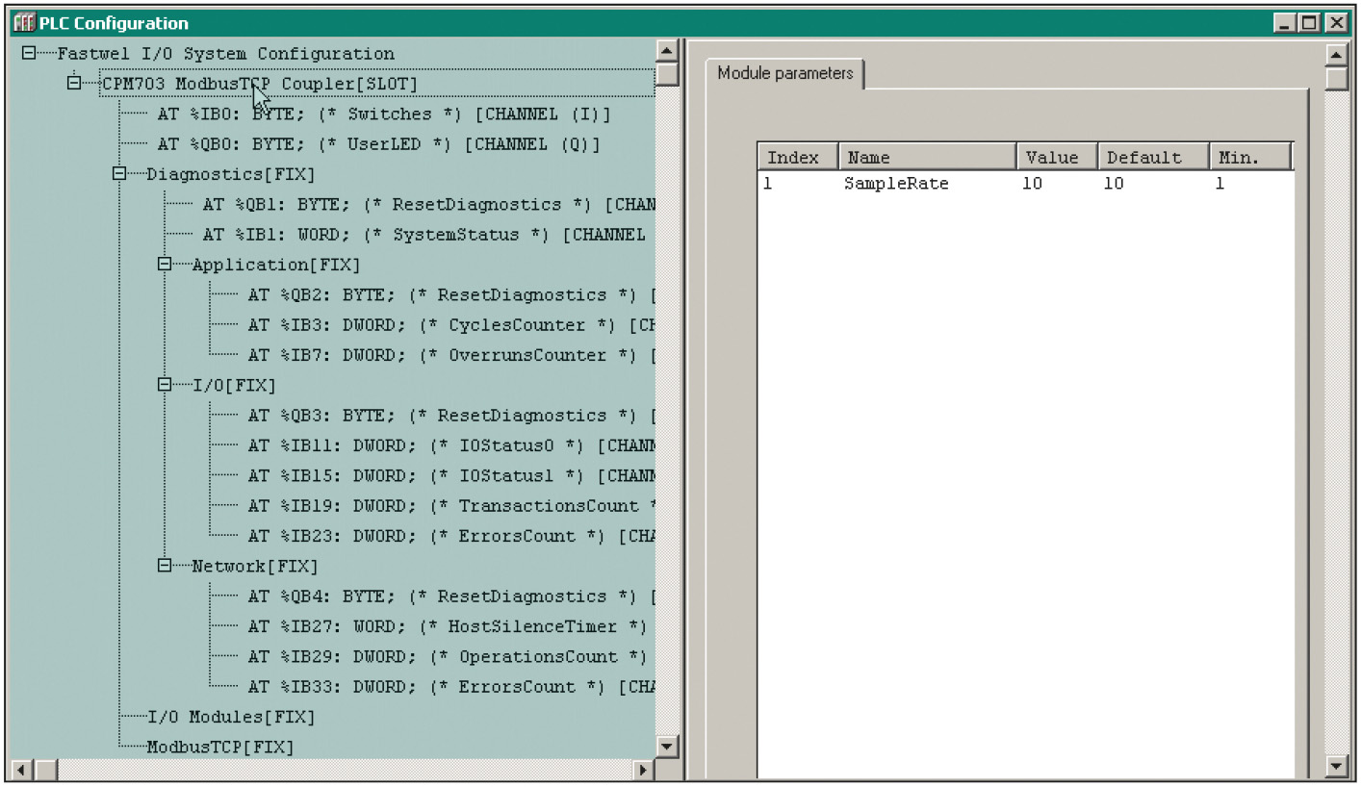Select the %QB1 ResetDiagnostics row
The image size is (1361, 787).
(x=428, y=205)
